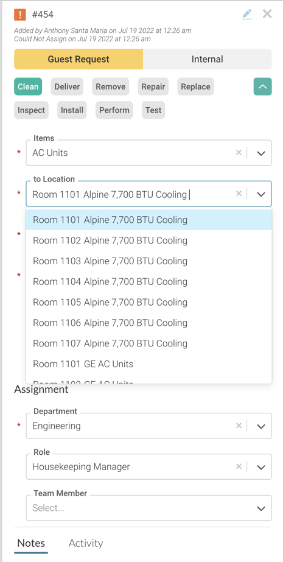Open the Role dropdown arrow
This screenshot has height=562, width=283.
(261, 467)
